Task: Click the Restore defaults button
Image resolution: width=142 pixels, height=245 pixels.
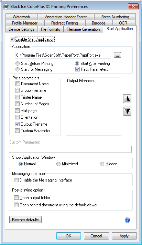Action: click(x=25, y=220)
